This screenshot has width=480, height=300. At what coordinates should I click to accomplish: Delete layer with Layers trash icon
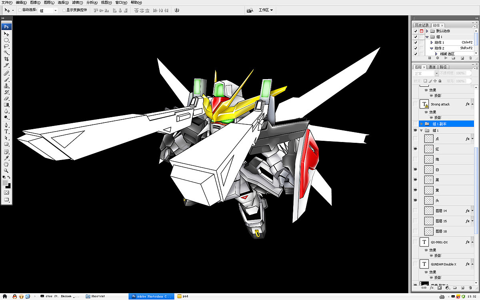pos(470,288)
